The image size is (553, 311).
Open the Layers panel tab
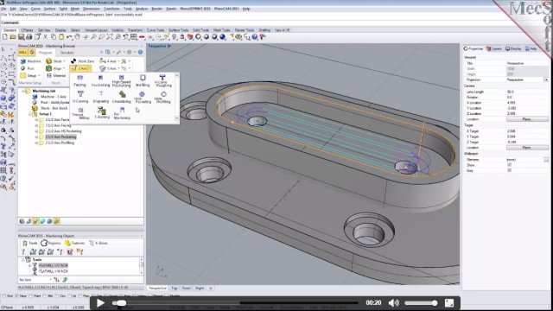[494, 48]
